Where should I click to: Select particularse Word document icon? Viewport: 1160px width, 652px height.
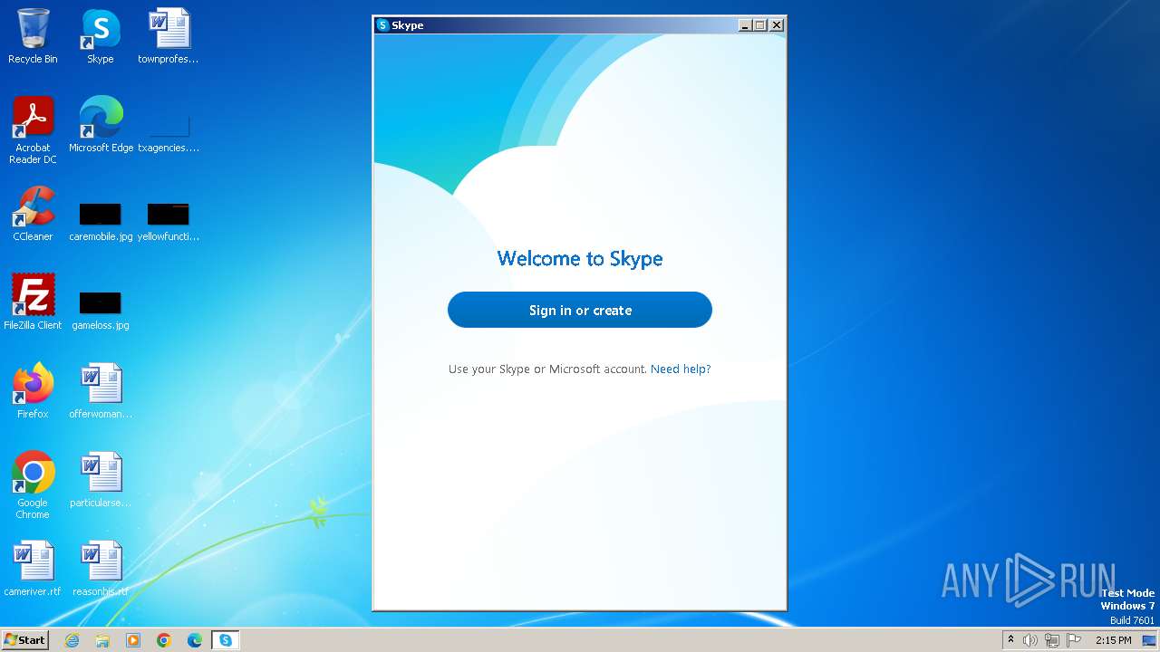coord(101,480)
